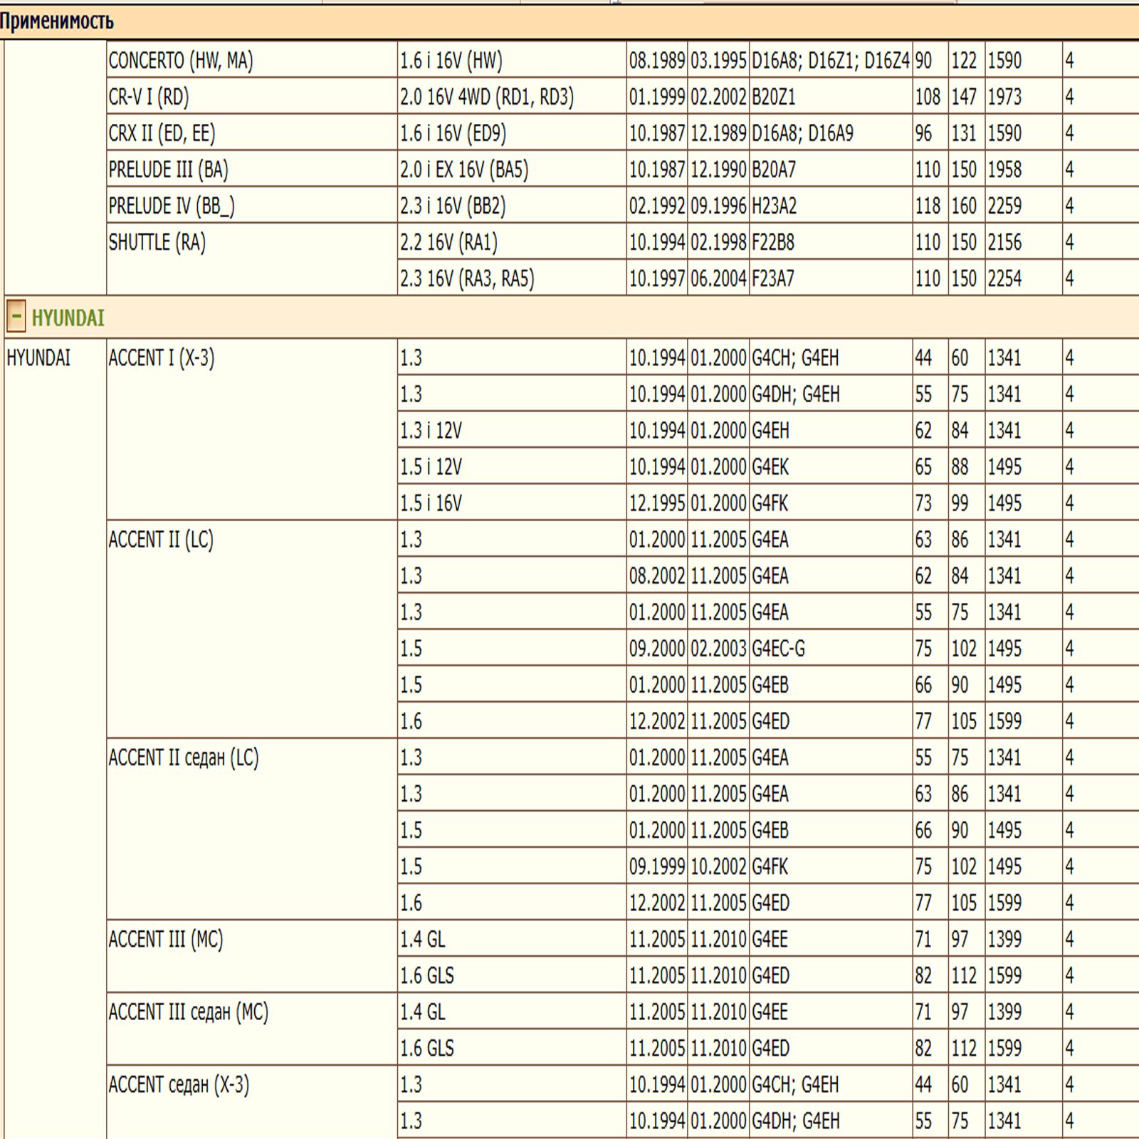Click the G4EC-G engine code cell
This screenshot has height=1139, width=1139.
pyautogui.click(x=778, y=649)
